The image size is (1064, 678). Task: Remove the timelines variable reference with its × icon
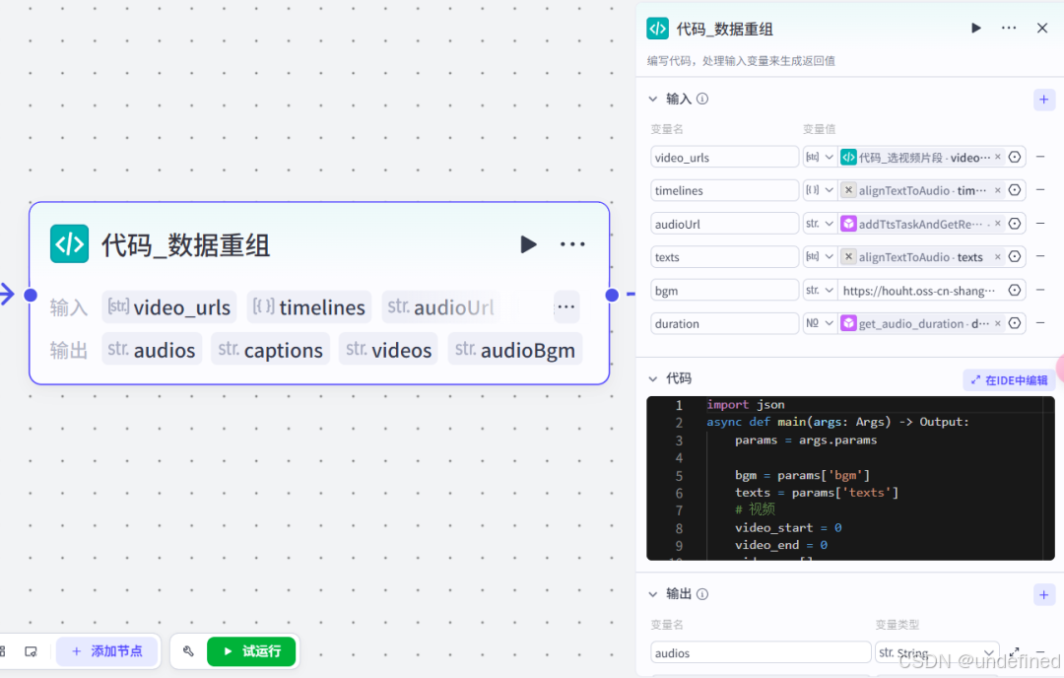coord(997,189)
